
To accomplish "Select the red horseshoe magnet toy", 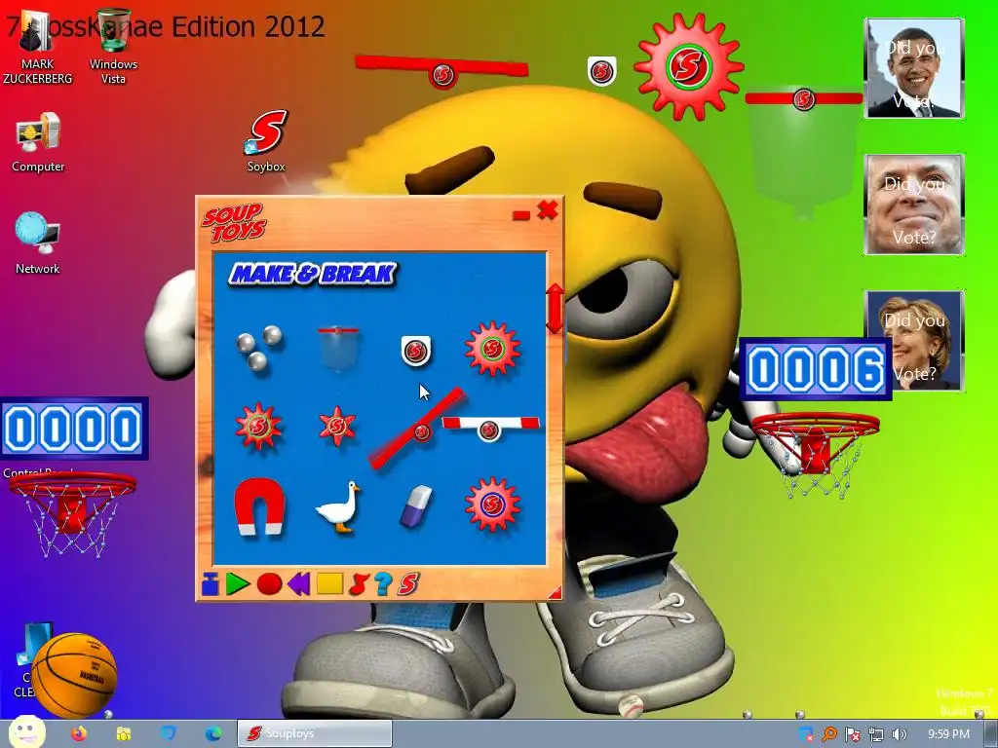I will 259,506.
